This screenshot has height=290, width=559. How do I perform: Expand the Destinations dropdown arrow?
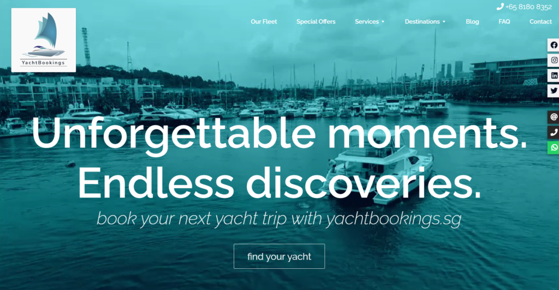[444, 22]
